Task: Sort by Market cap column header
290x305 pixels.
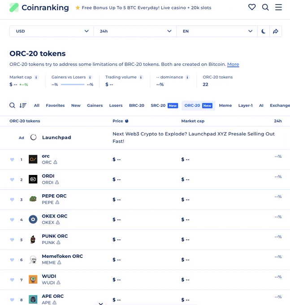Action: point(193,121)
